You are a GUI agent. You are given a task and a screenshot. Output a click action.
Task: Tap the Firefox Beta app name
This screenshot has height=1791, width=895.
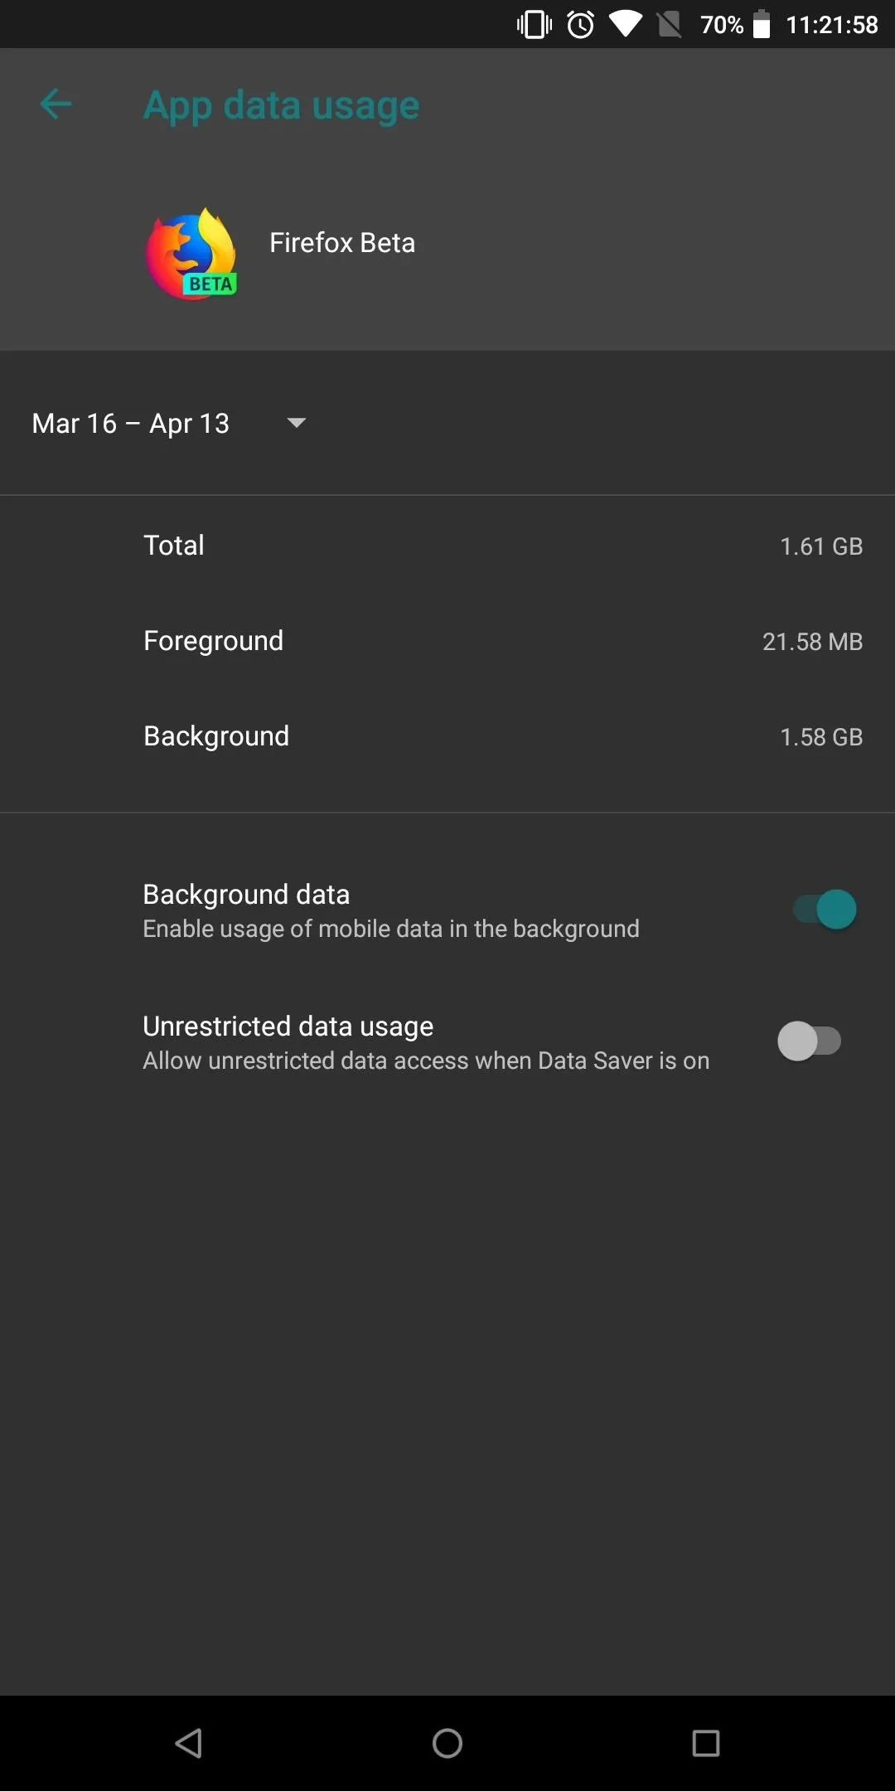click(x=342, y=242)
